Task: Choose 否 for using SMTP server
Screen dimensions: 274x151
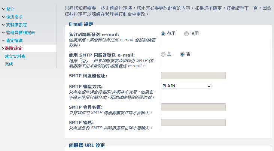Action: pyautogui.click(x=182, y=54)
